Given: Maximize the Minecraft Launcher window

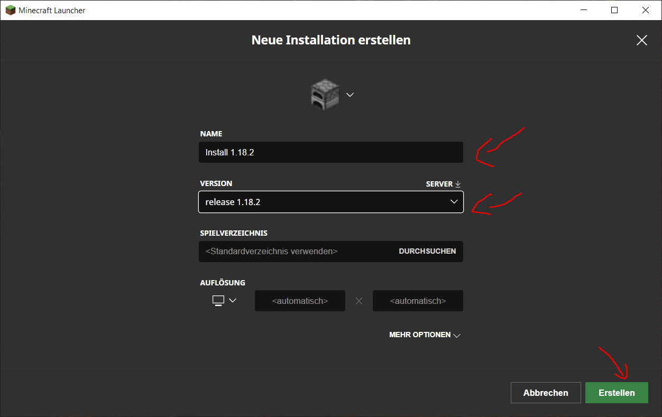Looking at the screenshot, I should coord(614,10).
